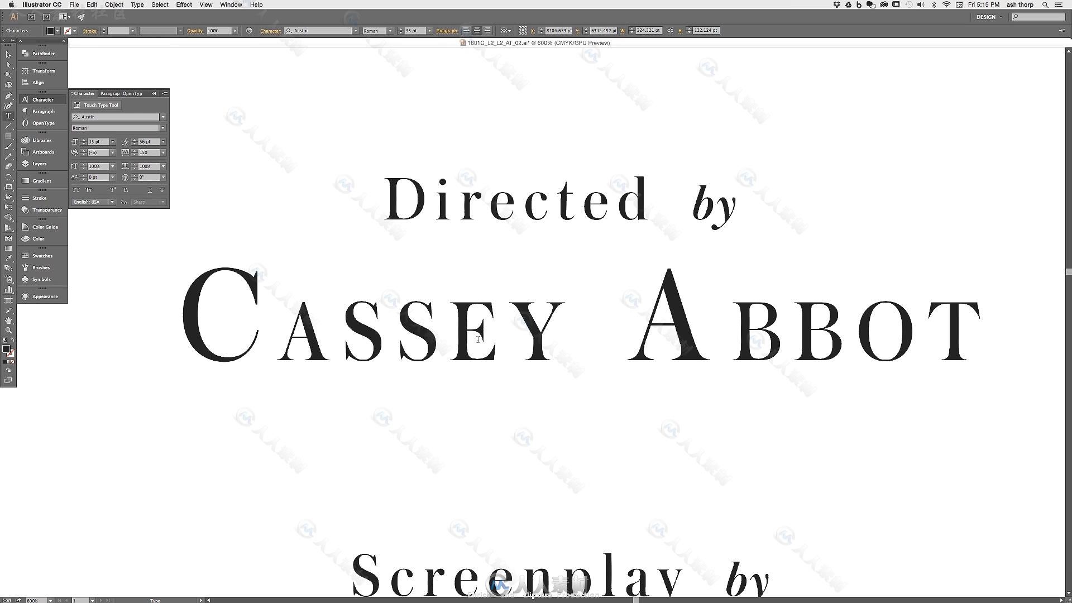Open the Gradient panel
The image size is (1072, 603).
[42, 181]
